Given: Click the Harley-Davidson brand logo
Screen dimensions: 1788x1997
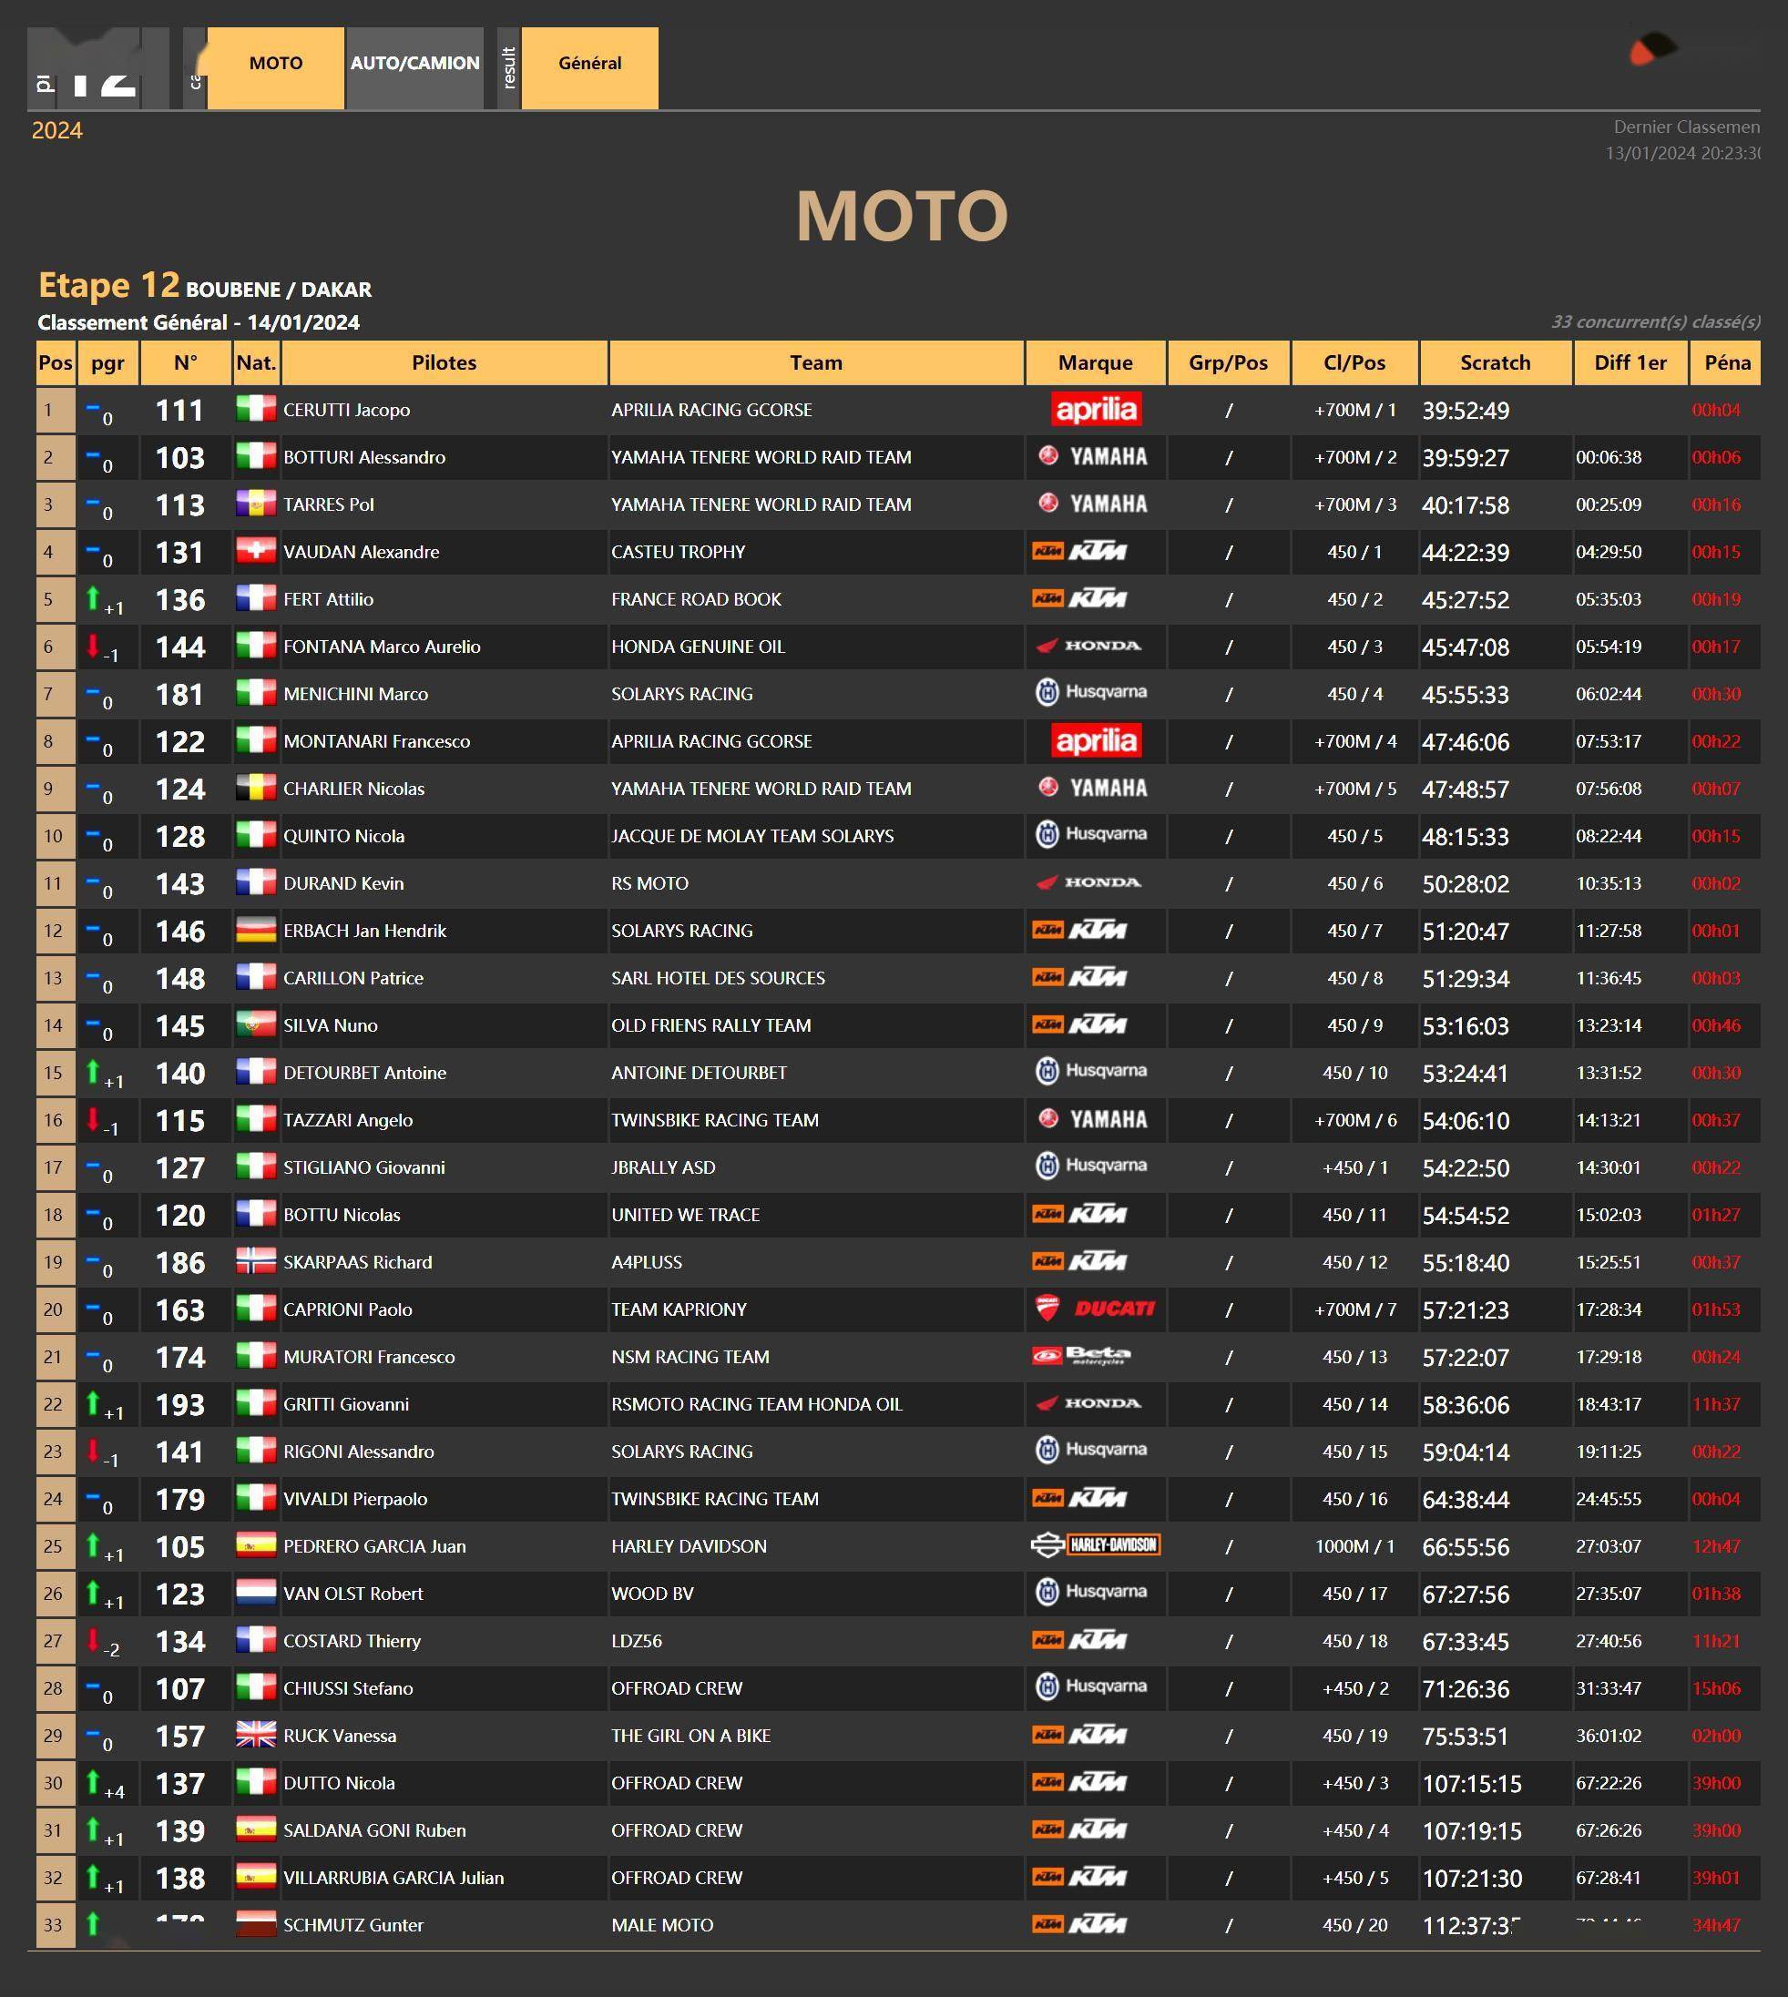Looking at the screenshot, I should [1096, 1546].
